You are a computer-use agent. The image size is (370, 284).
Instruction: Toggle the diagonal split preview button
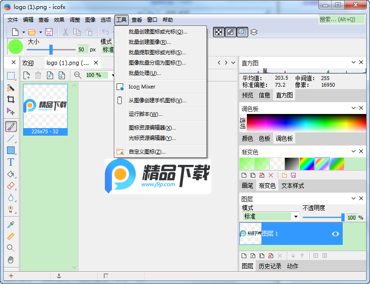[230, 32]
